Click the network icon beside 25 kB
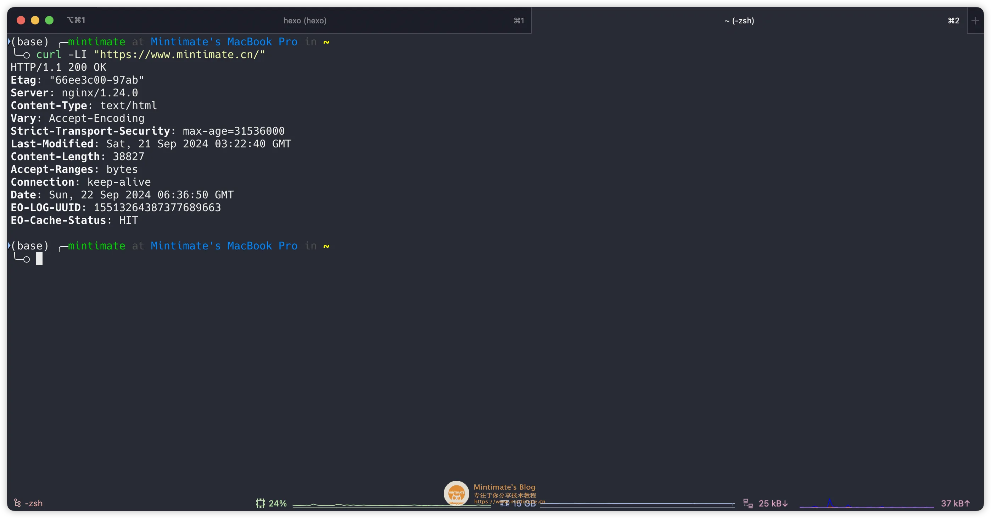This screenshot has height=518, width=991. click(x=748, y=503)
